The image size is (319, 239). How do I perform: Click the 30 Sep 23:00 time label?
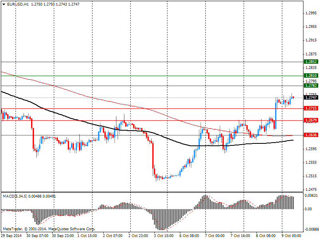click(x=63, y=236)
